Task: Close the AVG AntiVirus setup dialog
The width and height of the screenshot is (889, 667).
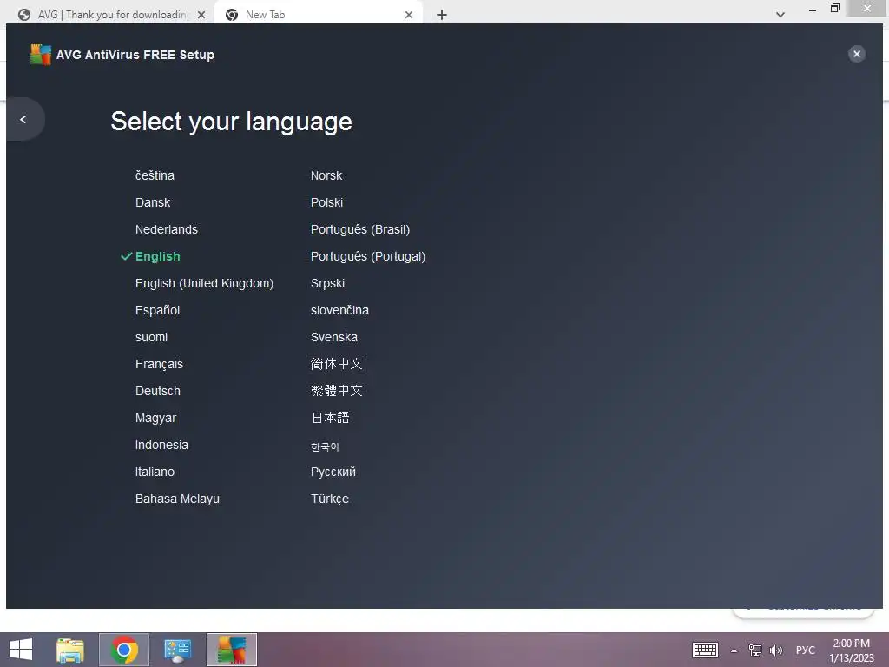Action: (x=856, y=54)
